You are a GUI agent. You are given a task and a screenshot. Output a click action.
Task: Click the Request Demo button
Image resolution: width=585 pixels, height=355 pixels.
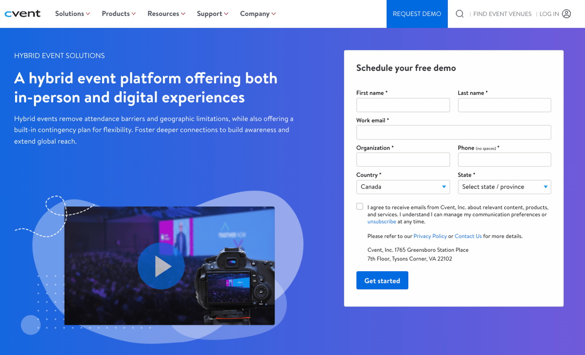click(417, 14)
